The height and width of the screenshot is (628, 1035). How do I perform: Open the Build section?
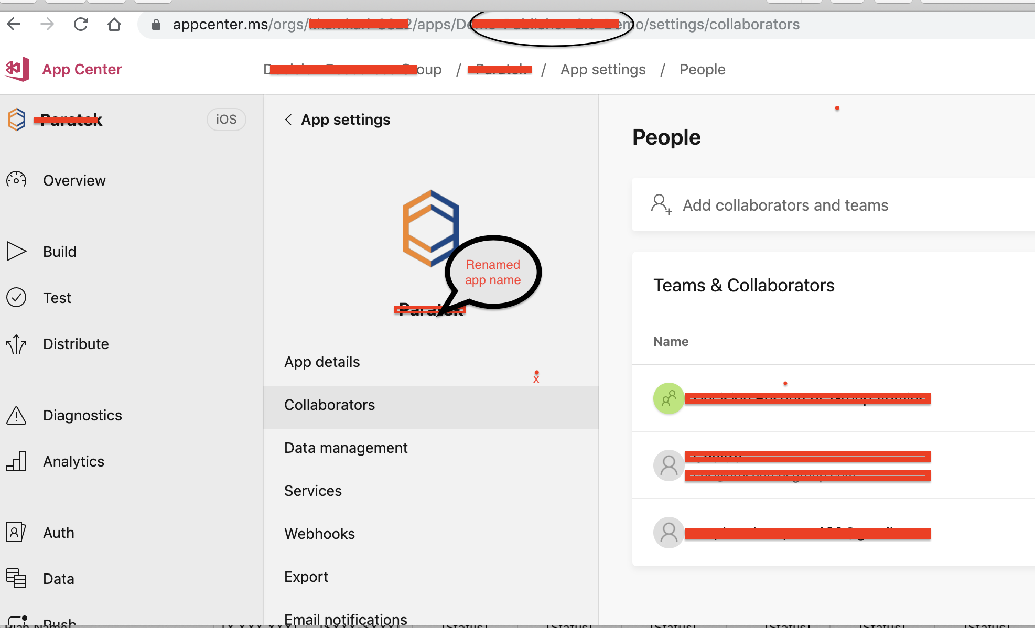click(60, 251)
